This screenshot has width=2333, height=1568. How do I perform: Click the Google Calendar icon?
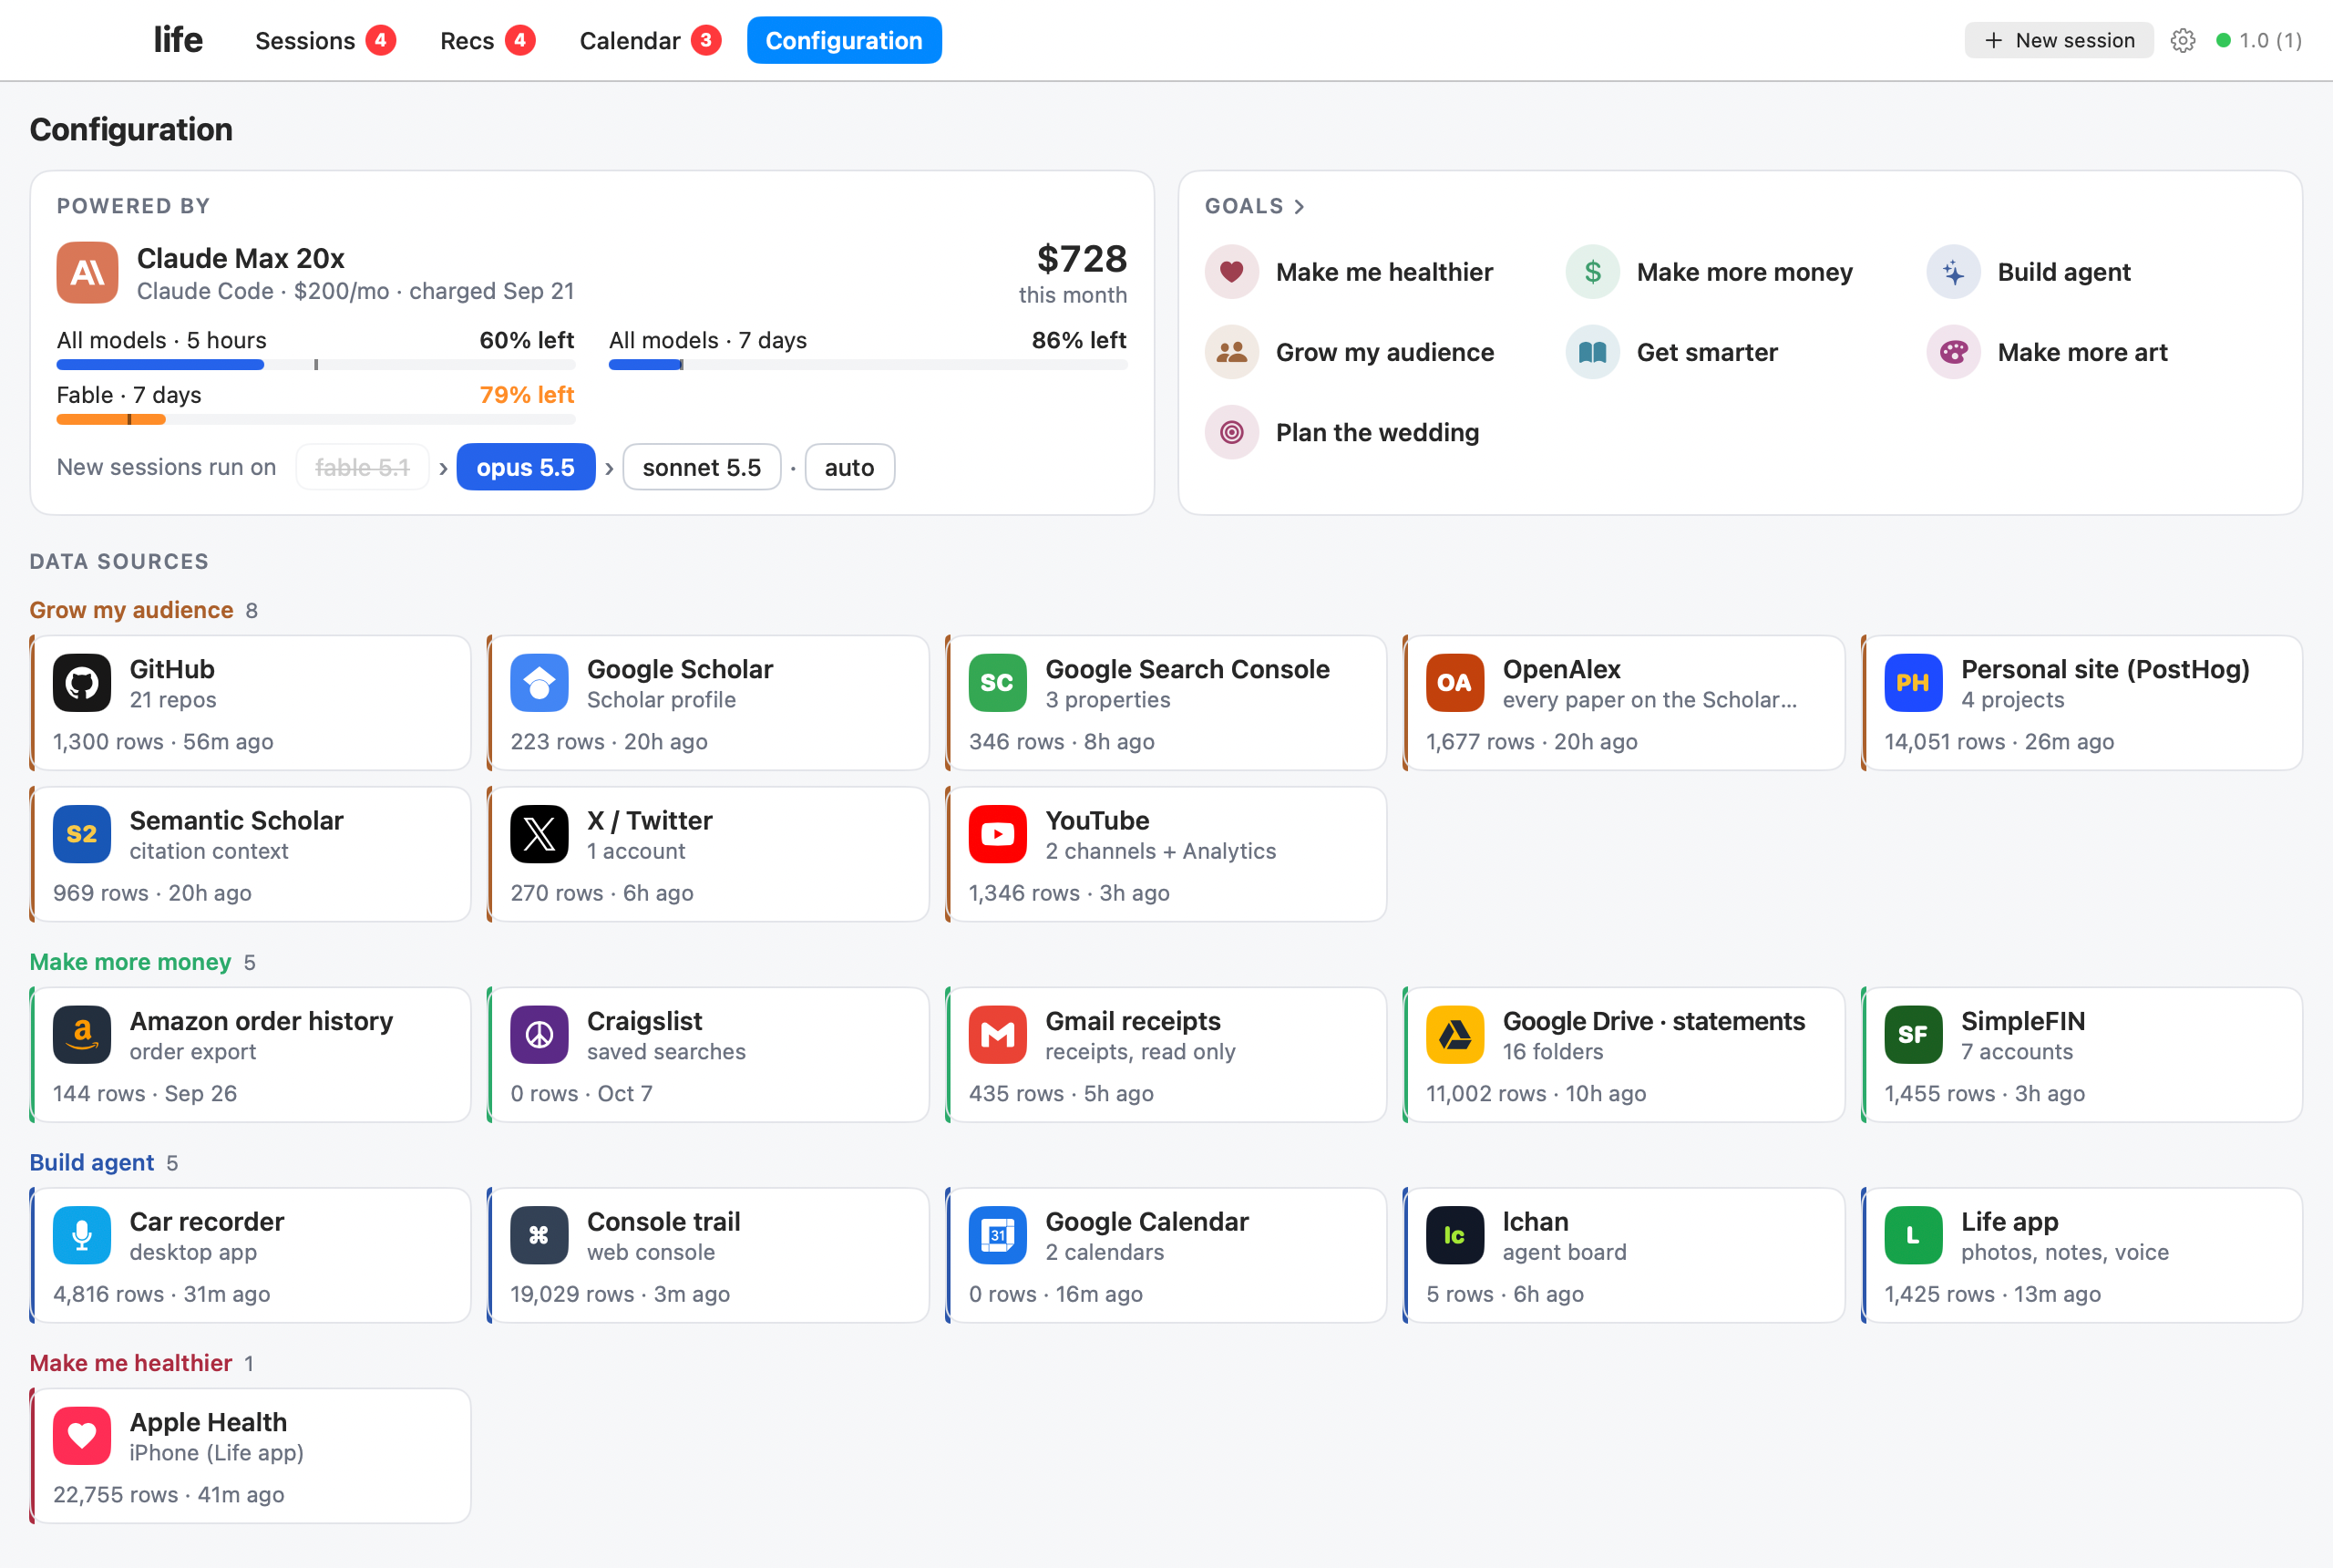point(998,1236)
